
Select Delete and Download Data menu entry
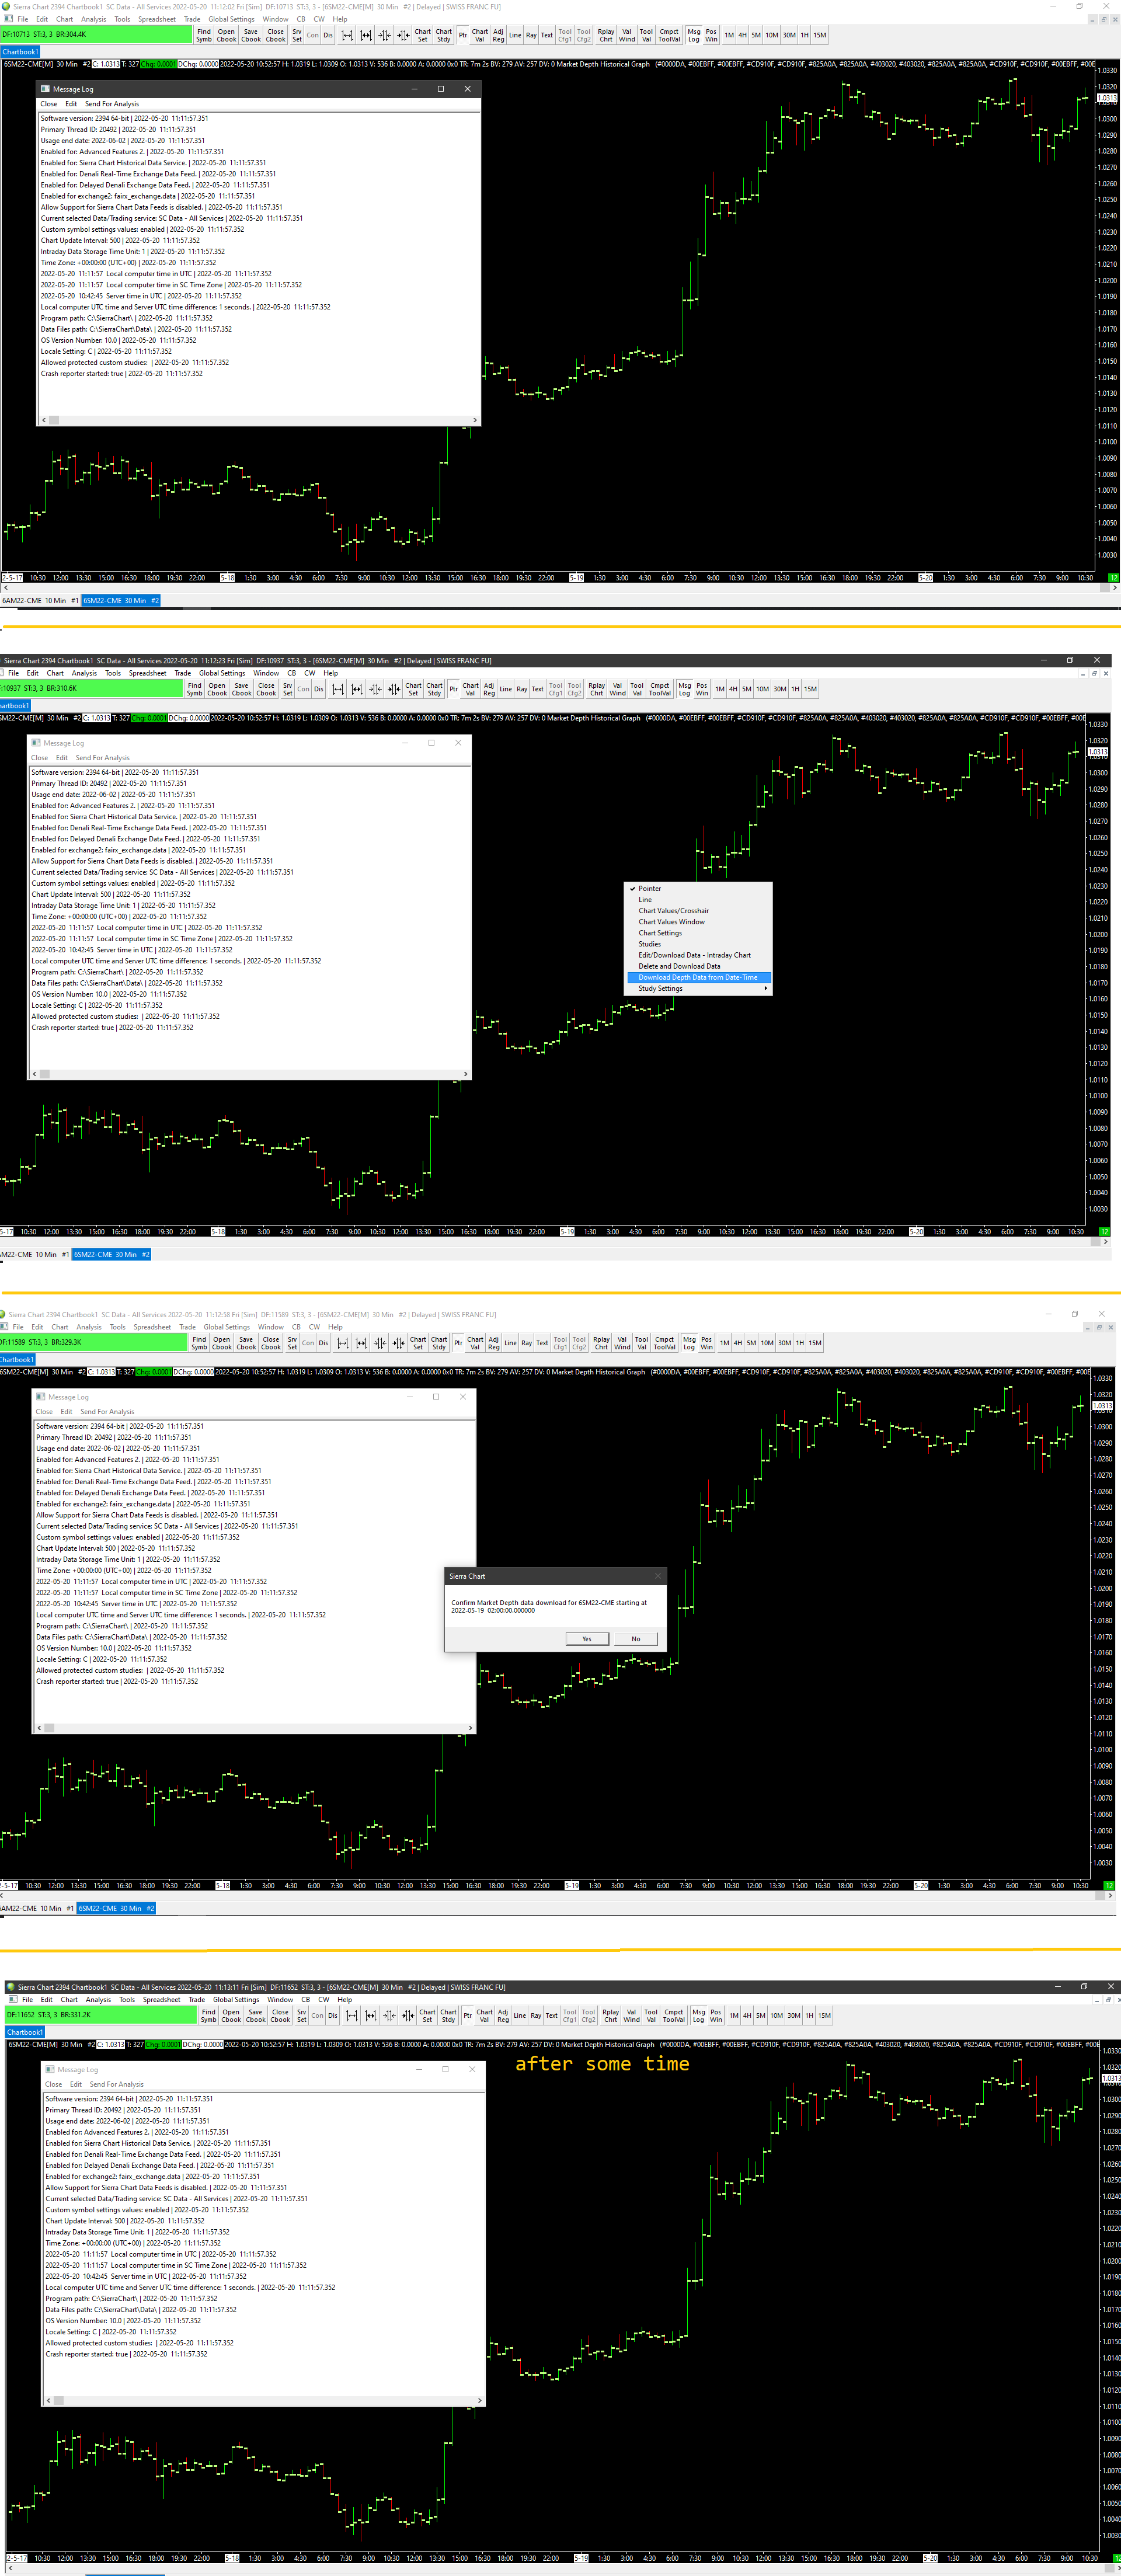tap(679, 966)
